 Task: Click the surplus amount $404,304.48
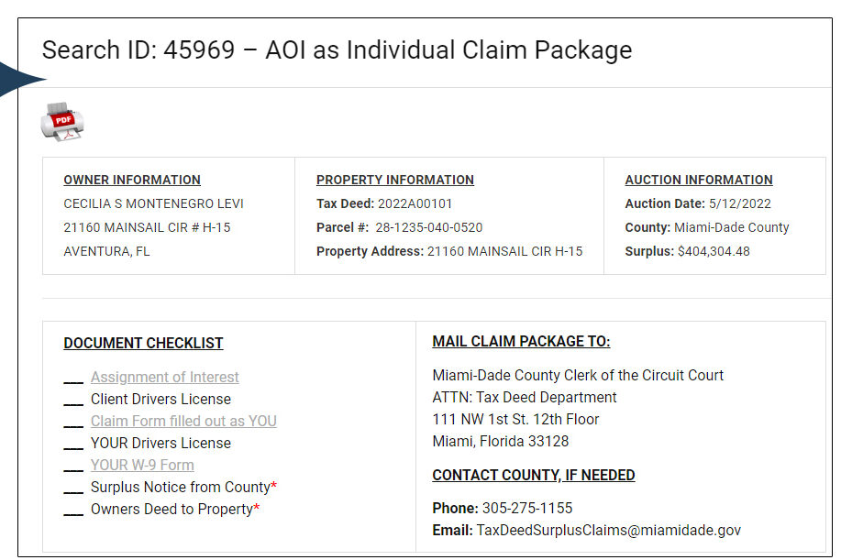[x=714, y=251]
